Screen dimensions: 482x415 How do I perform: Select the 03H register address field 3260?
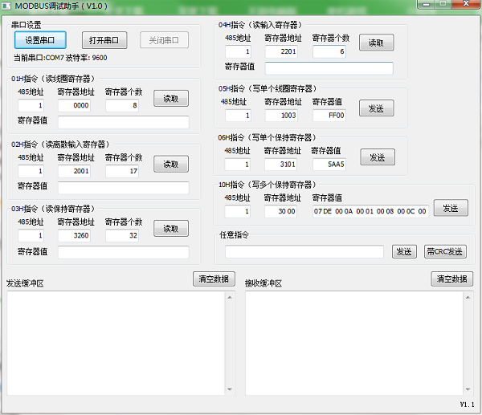(x=74, y=235)
